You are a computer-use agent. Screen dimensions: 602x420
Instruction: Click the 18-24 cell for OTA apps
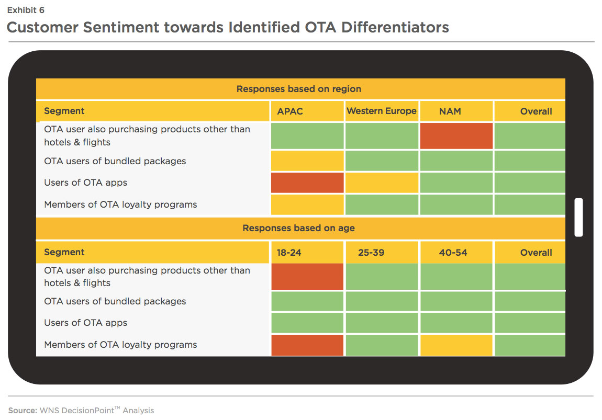click(307, 323)
